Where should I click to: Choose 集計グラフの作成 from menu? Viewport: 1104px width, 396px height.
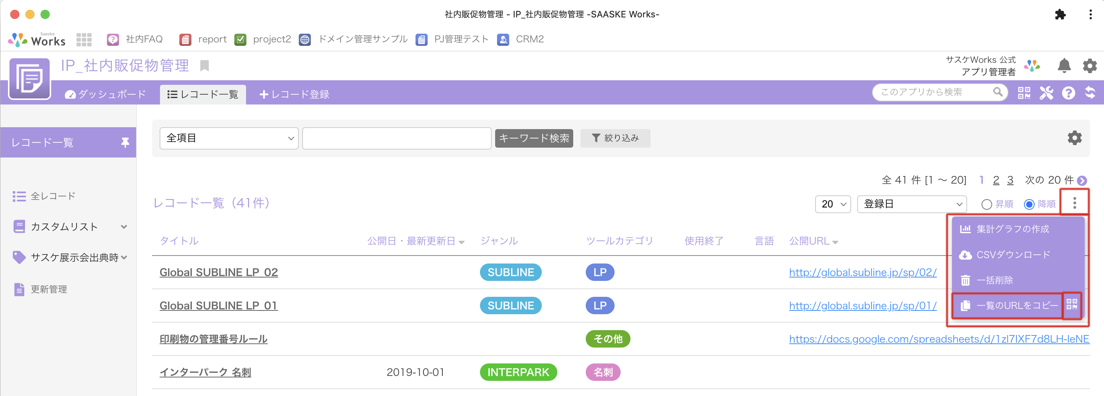pyautogui.click(x=1018, y=229)
